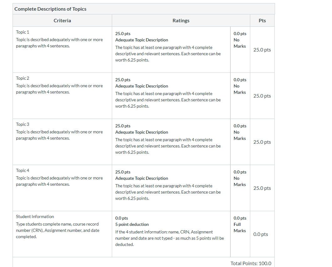This screenshot has height=267, width=332.
Task: Click the Topic 1 criterion description
Action: pyautogui.click(x=59, y=43)
